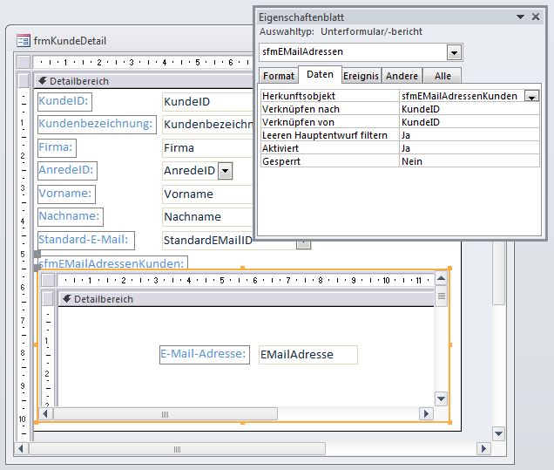
Task: Open the Alle properties tab
Action: point(443,76)
